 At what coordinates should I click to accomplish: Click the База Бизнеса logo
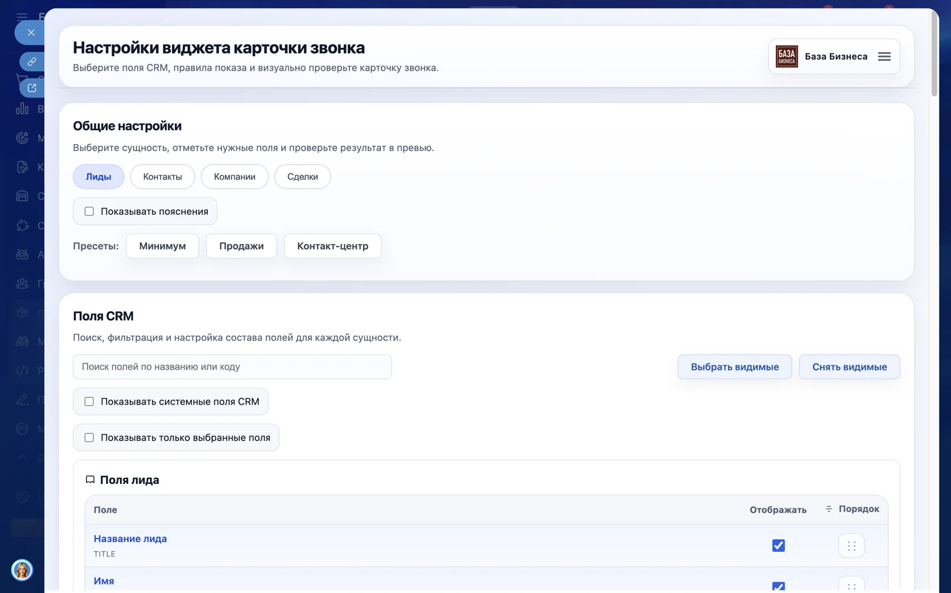[x=786, y=57]
